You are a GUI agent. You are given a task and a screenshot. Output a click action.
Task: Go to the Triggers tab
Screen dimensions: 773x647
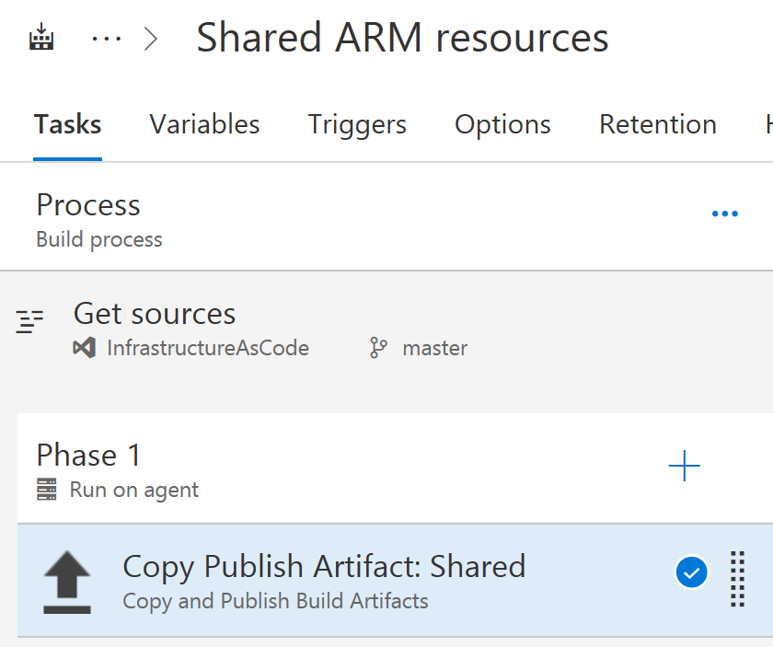coord(357,125)
